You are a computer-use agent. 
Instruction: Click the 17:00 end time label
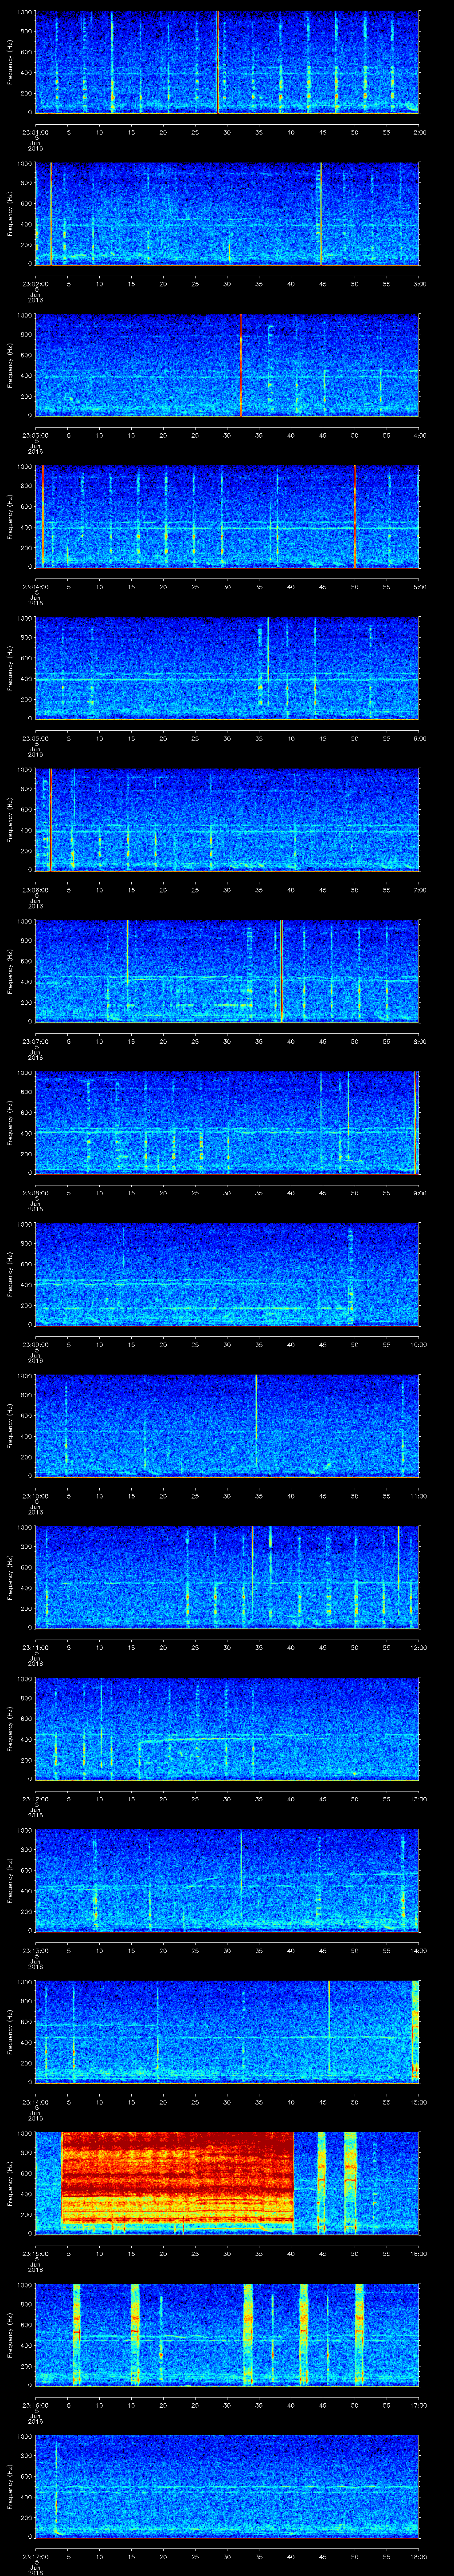419,2405
